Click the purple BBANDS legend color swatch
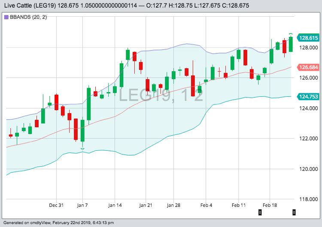The width and height of the screenshot is (322, 227). [5, 17]
